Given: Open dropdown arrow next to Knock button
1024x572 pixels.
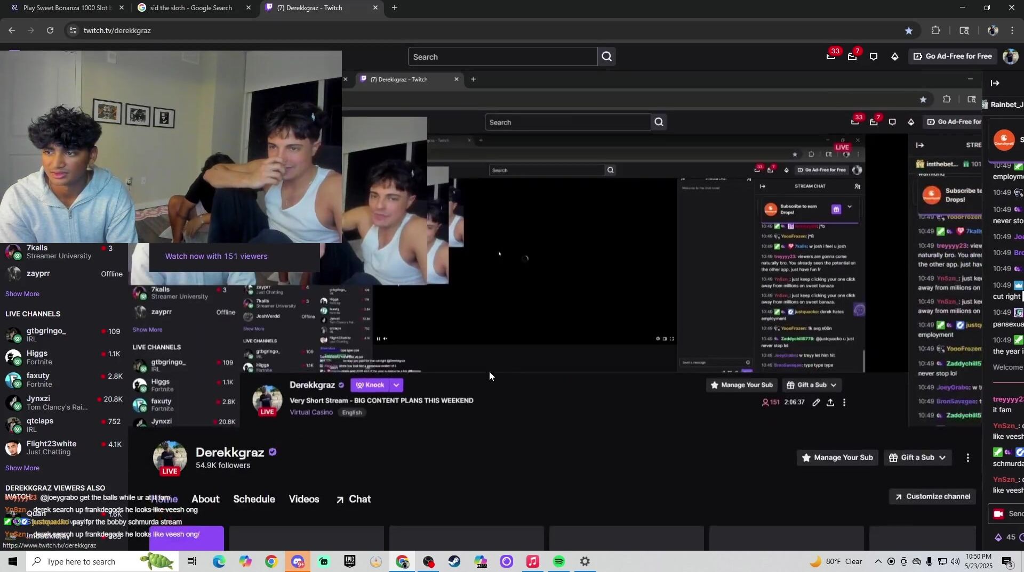Looking at the screenshot, I should 396,385.
